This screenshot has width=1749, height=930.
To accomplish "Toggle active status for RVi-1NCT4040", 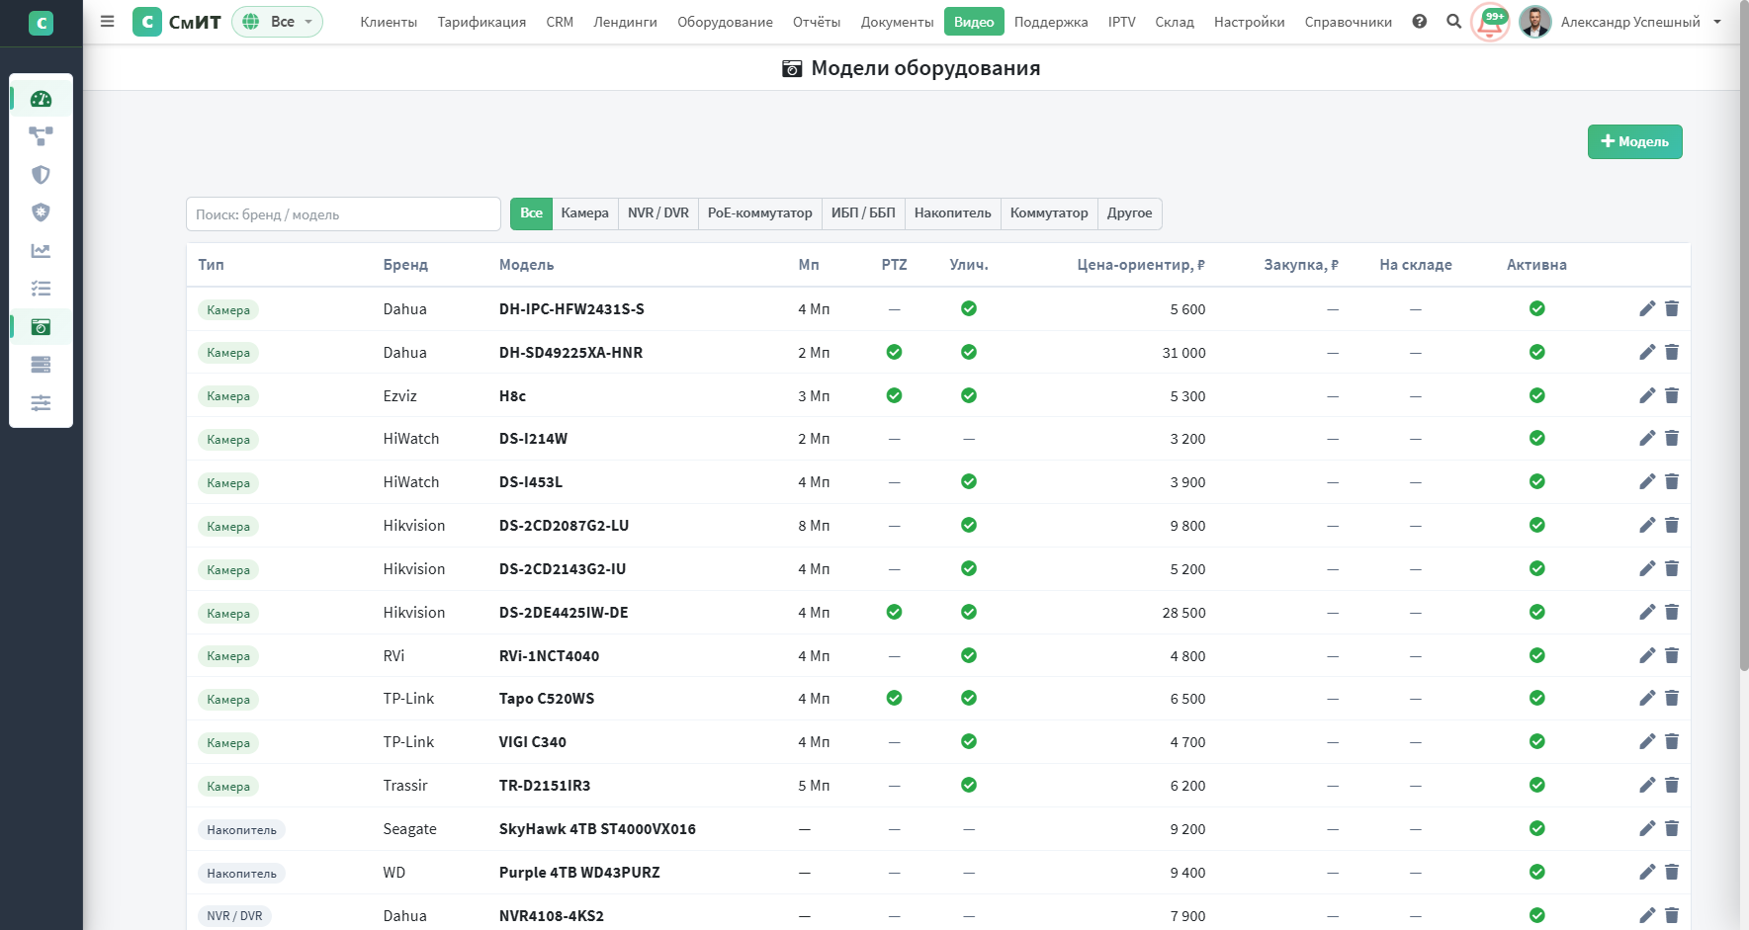I will tap(1537, 655).
